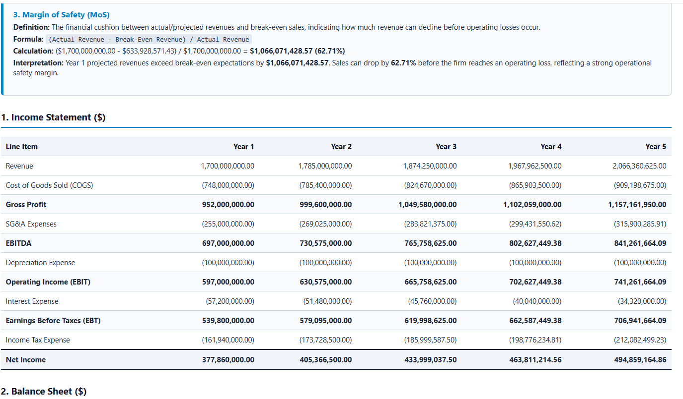The image size is (683, 399).
Task: Select the 'Earnings Before Taxes (EBT)' label
Action: tap(53, 321)
